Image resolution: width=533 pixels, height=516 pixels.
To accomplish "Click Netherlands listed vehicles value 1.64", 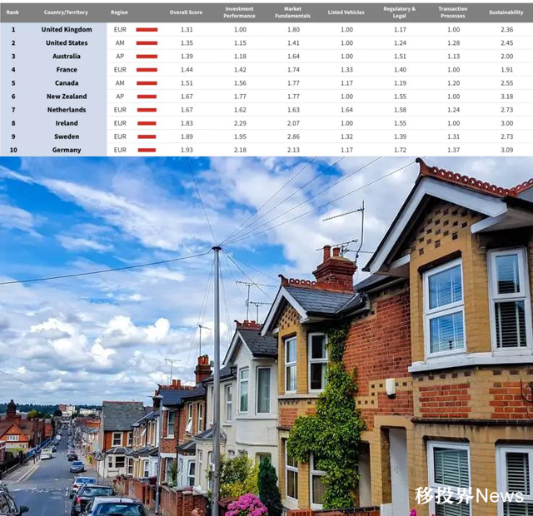I will 346,110.
